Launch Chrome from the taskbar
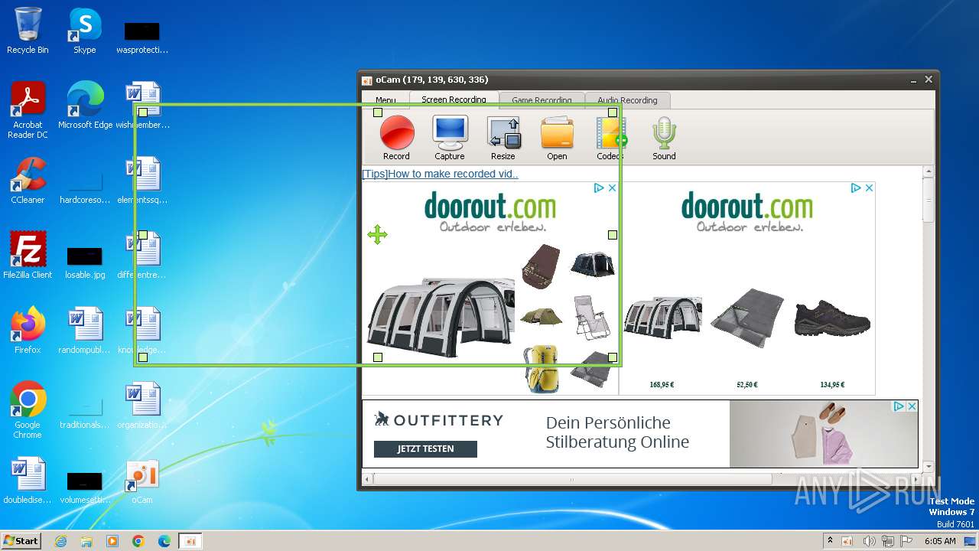Viewport: 979px width, 551px height. tap(138, 541)
